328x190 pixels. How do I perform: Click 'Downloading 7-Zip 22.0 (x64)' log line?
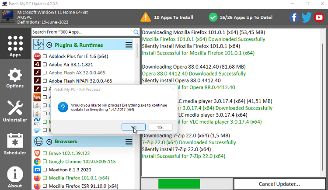point(186,135)
